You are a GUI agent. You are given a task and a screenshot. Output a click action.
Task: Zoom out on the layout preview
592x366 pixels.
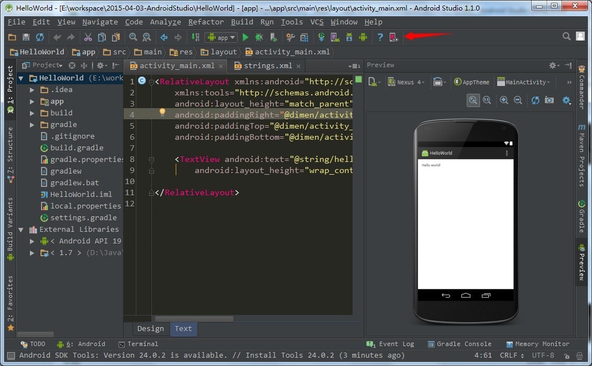click(x=518, y=100)
